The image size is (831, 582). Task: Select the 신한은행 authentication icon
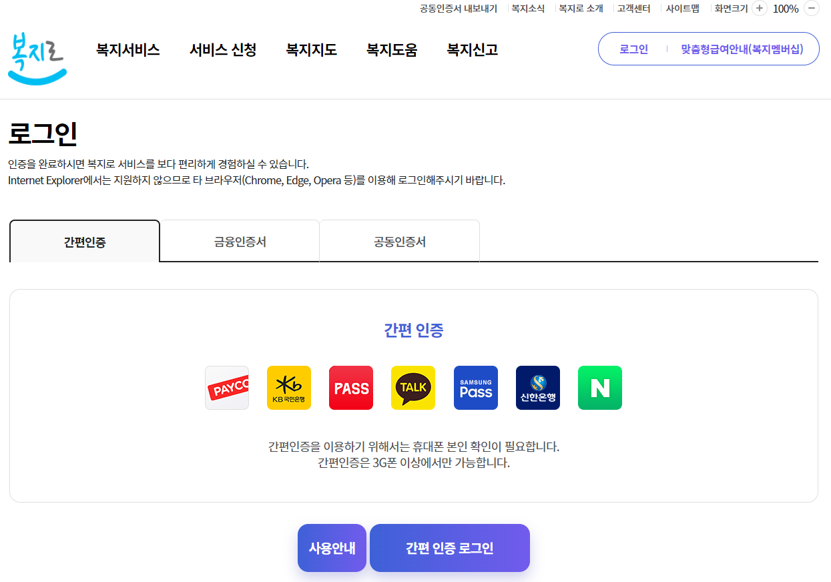point(537,388)
